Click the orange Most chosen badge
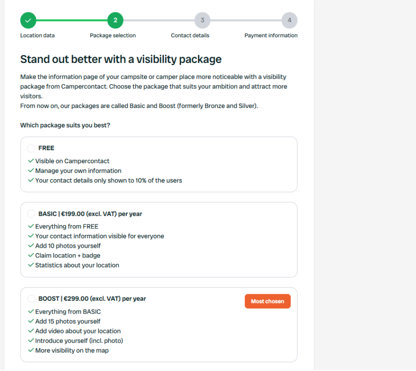This screenshot has width=416, height=371. [x=267, y=301]
